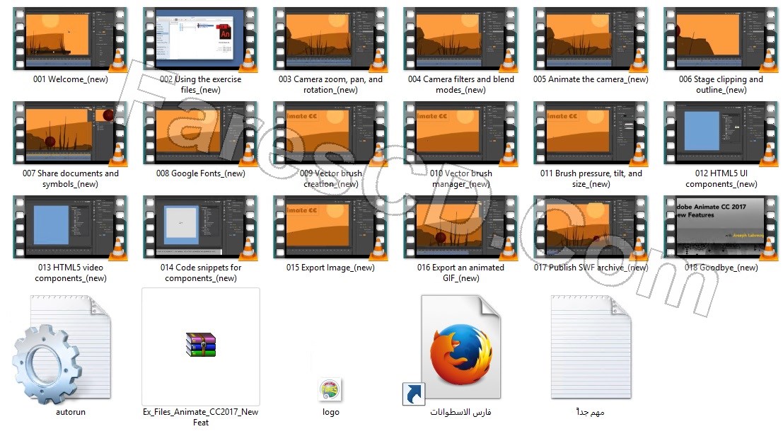Click the Ex_Files_Animate_CC2017_New Feat label

point(201,417)
